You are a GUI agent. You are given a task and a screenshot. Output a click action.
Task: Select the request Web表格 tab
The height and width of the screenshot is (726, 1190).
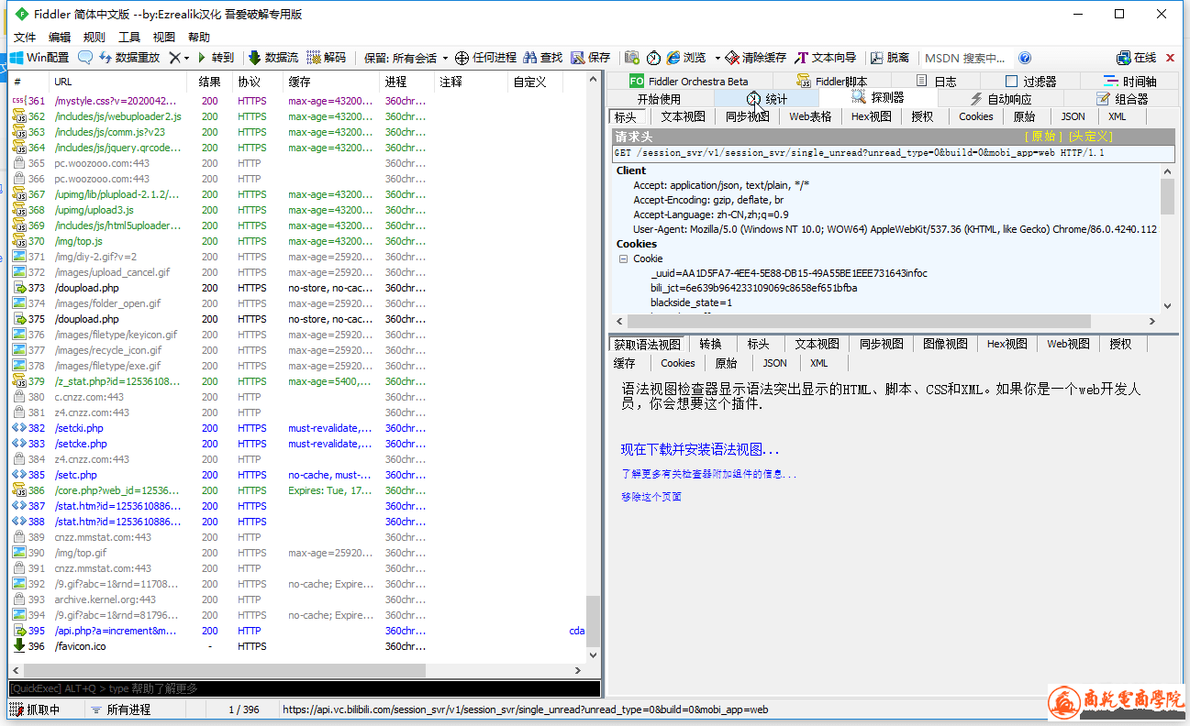point(810,116)
